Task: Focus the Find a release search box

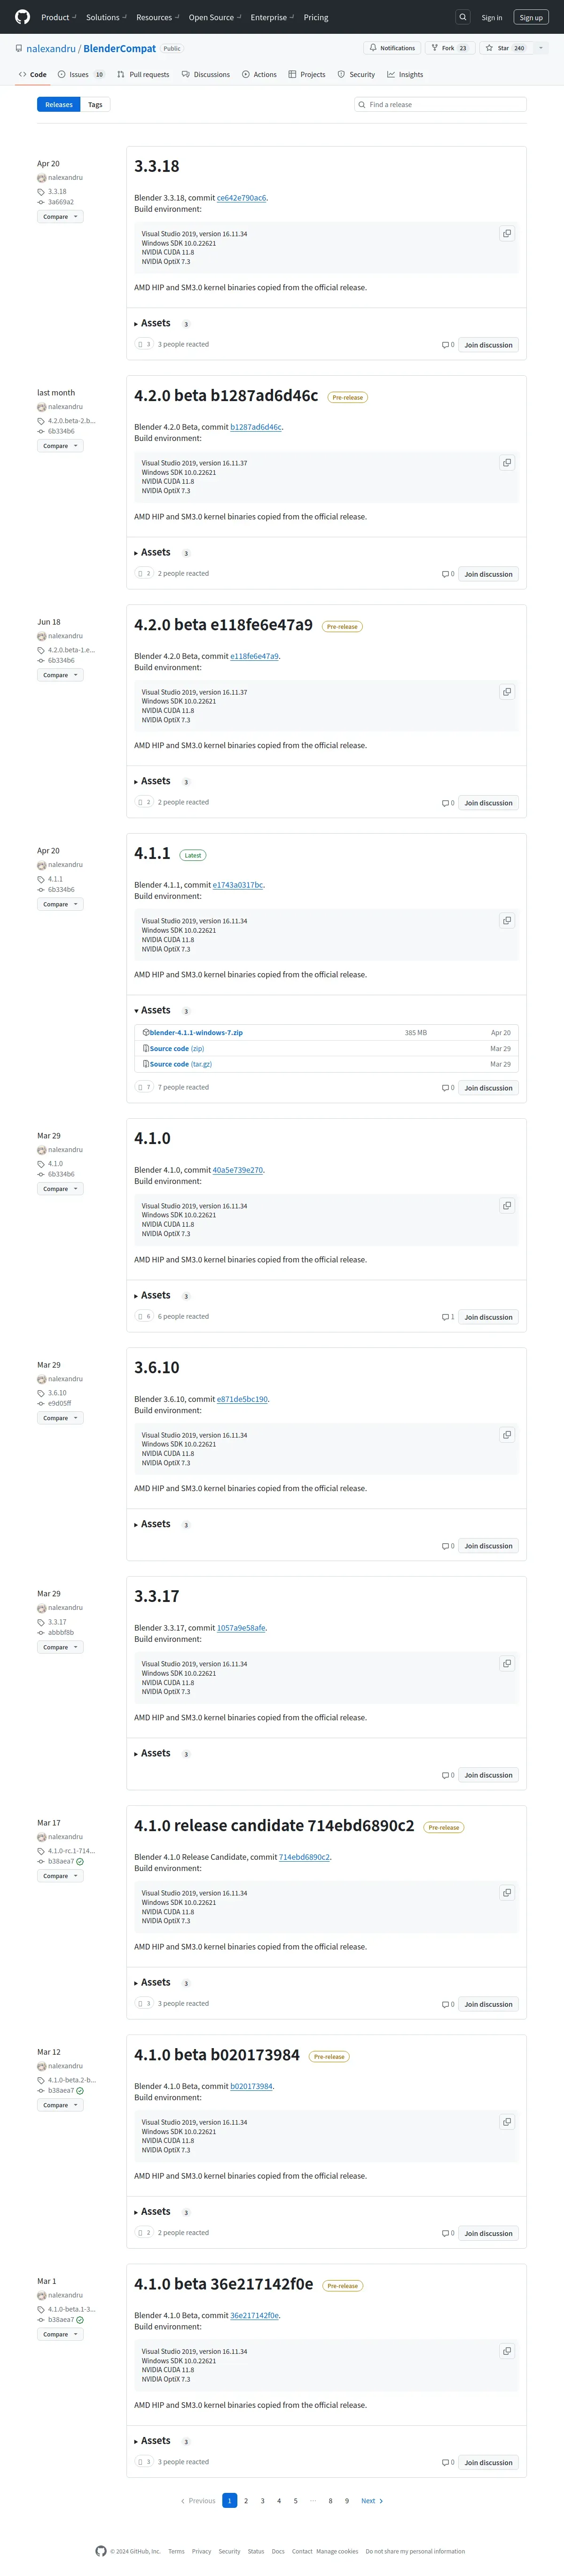Action: click(x=444, y=104)
